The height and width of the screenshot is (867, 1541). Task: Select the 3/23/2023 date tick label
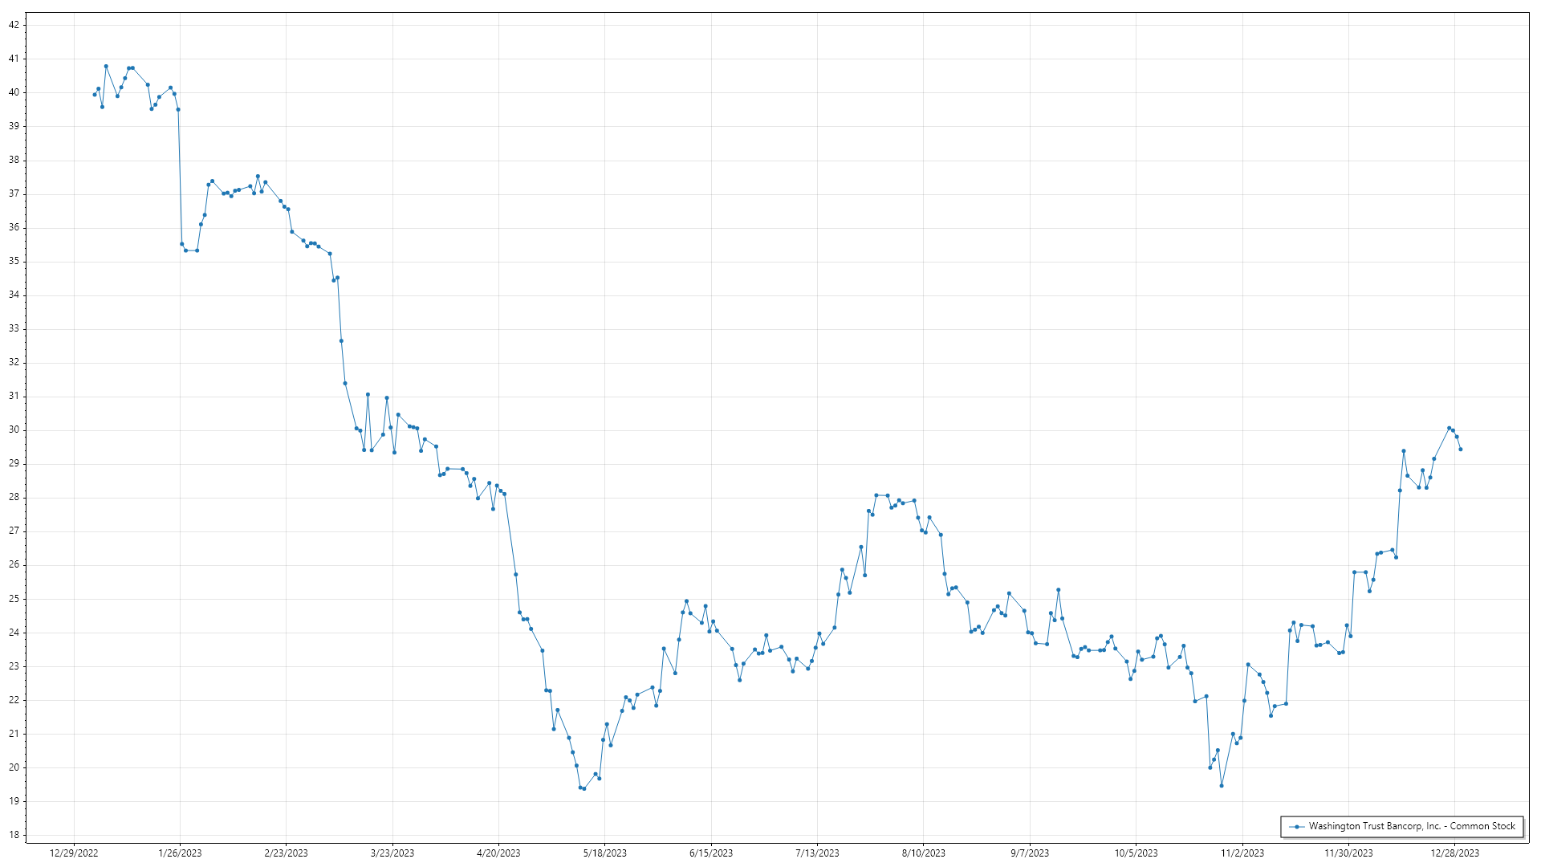click(x=392, y=853)
